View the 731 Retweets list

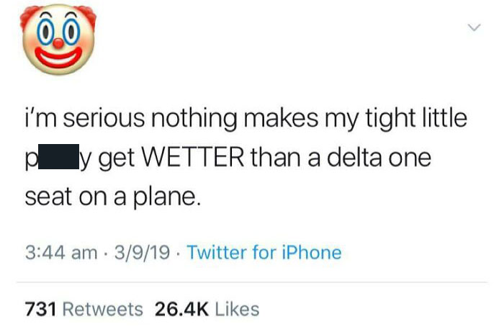84,309
